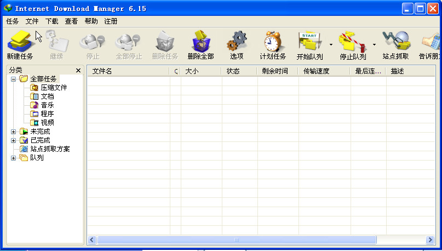Expand the 已完成 tree branch
This screenshot has height=251, width=442.
[x=13, y=140]
